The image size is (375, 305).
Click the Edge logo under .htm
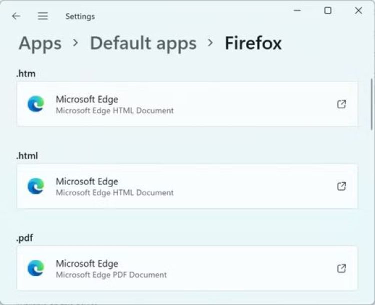35,104
